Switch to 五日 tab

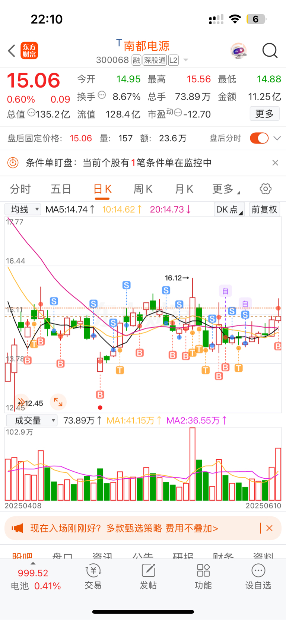pyautogui.click(x=61, y=189)
